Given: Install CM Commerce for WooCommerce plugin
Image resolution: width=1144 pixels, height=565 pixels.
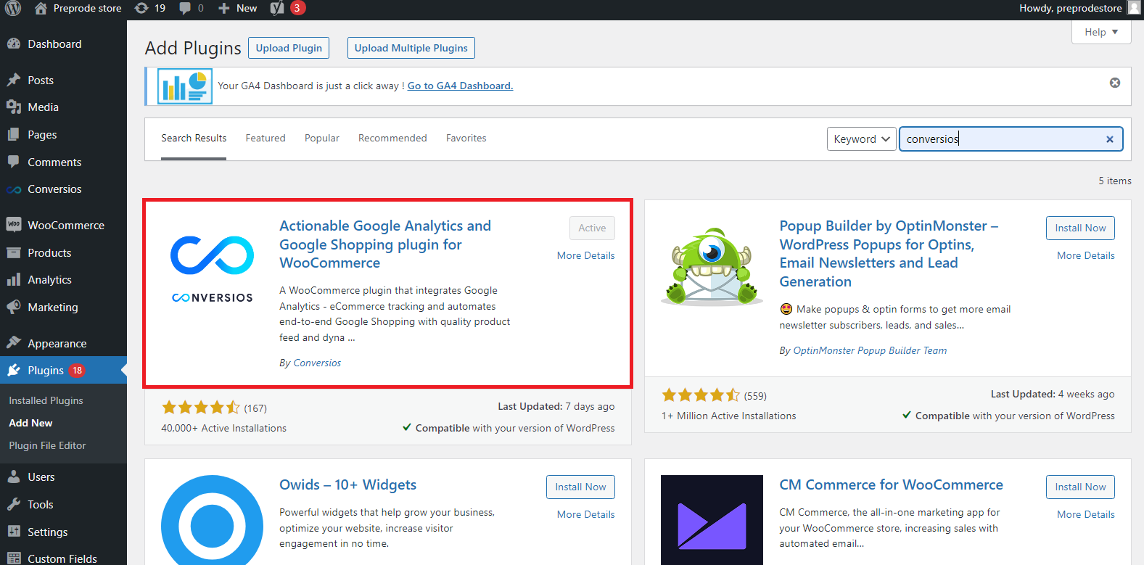Looking at the screenshot, I should click(x=1080, y=487).
